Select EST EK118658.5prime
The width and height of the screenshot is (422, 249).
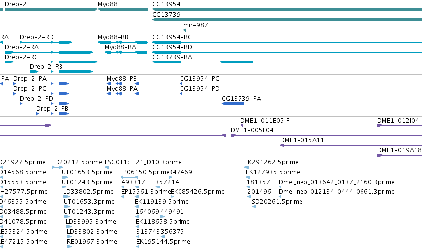(163, 222)
